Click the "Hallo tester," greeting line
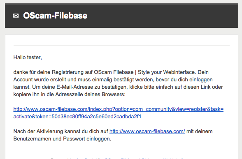This screenshot has height=159, width=242. point(28,58)
